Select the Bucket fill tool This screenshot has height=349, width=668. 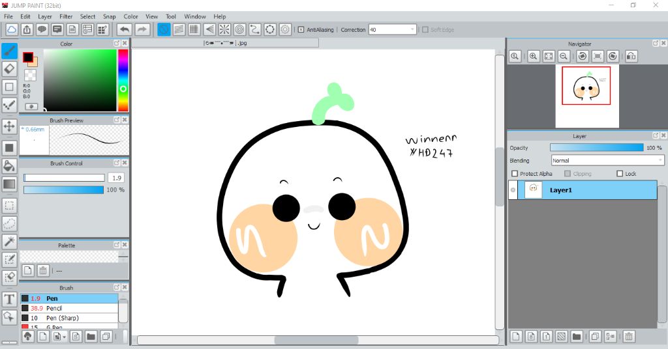click(x=9, y=166)
